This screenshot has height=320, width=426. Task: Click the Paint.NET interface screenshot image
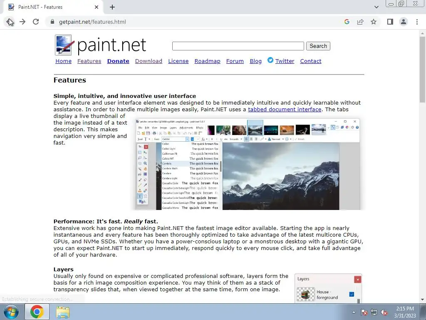coord(248,164)
